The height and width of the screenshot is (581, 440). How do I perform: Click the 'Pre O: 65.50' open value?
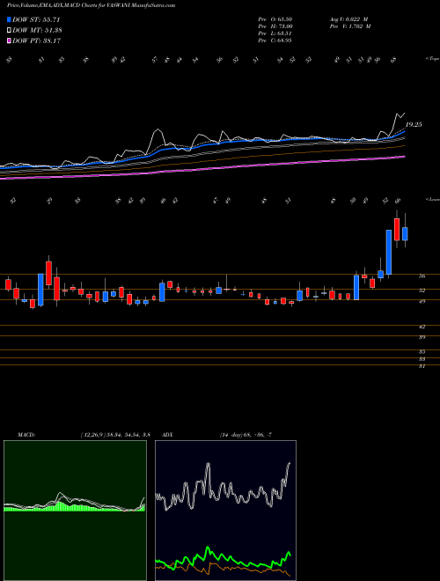(x=275, y=19)
